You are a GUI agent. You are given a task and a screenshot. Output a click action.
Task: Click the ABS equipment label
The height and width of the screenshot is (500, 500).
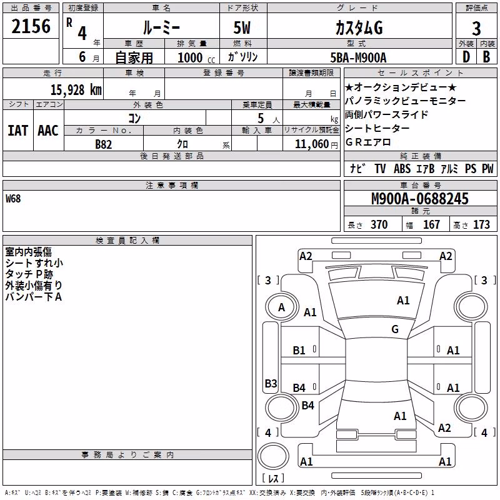pos(402,168)
